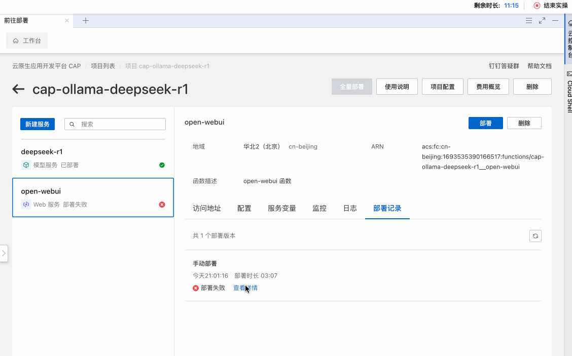Image resolution: width=572 pixels, height=356 pixels.
Task: Click the refresh icon in 部署记录
Action: pyautogui.click(x=535, y=236)
